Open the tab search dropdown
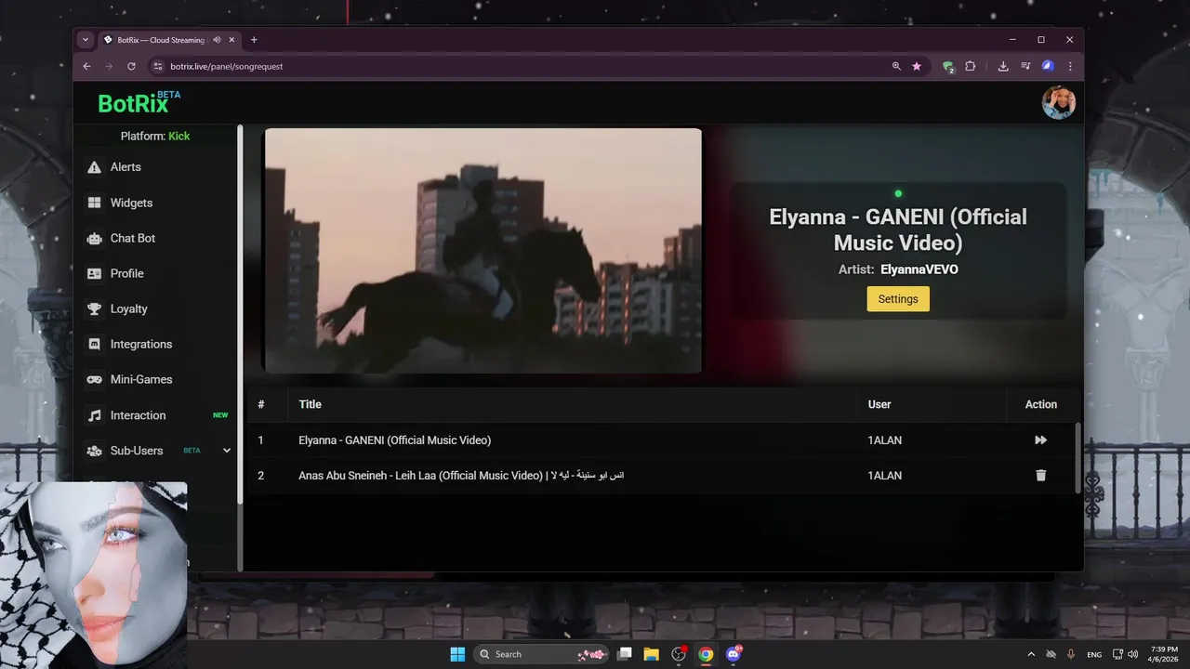Screen dimensions: 1190x669 pos(86,40)
